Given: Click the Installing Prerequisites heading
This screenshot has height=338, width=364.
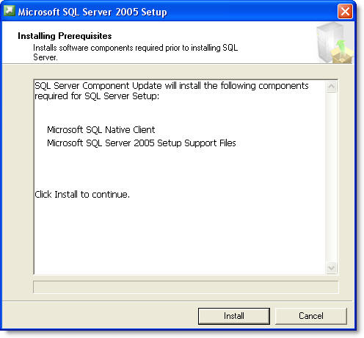Looking at the screenshot, I should point(65,36).
